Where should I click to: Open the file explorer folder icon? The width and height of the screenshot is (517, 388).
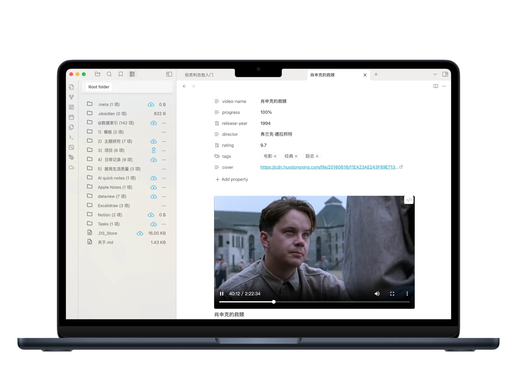[x=97, y=74]
